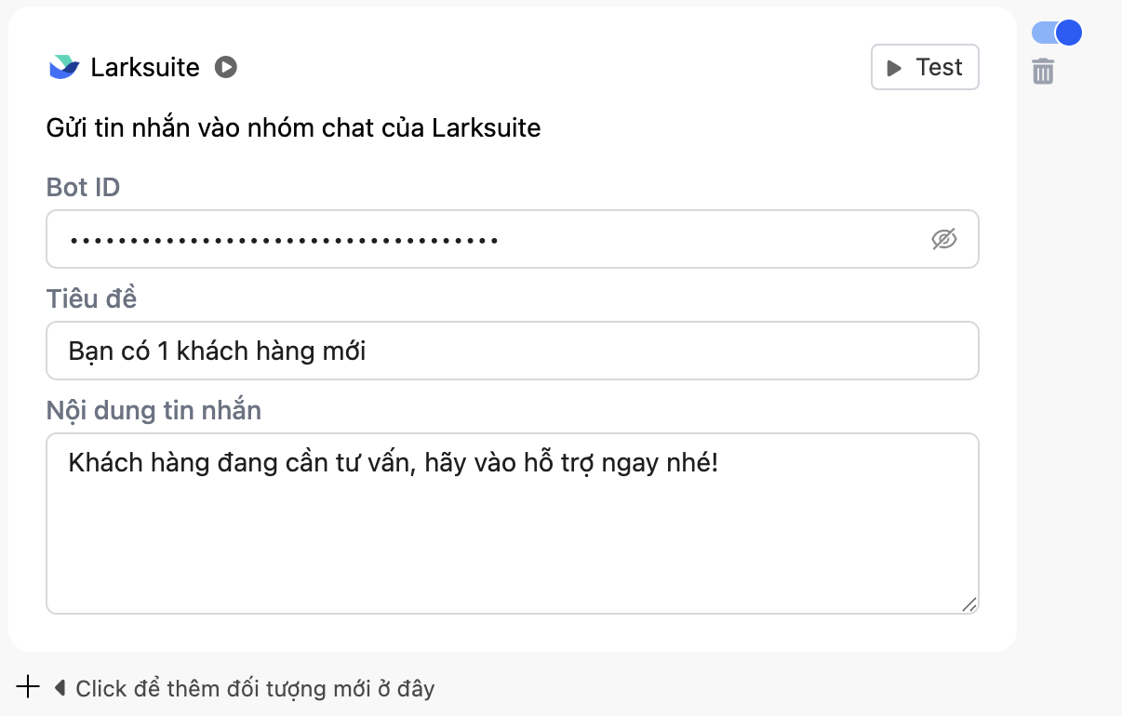The image size is (1122, 716).
Task: Click the description "Gửi tin nhắn vào nhóm chat"
Action: tap(293, 127)
